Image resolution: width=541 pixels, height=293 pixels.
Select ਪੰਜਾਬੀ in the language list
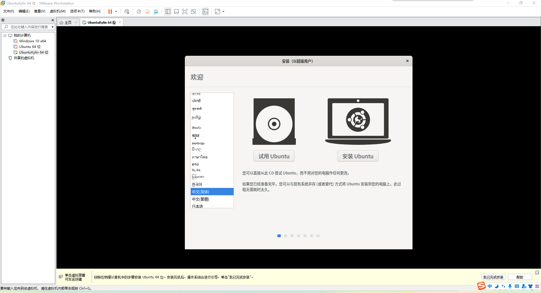click(x=212, y=101)
